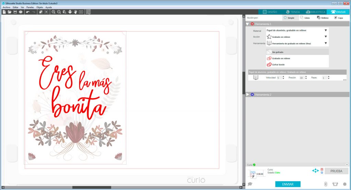
Task: Increase the Presión value with stepper
Action: pos(306,77)
